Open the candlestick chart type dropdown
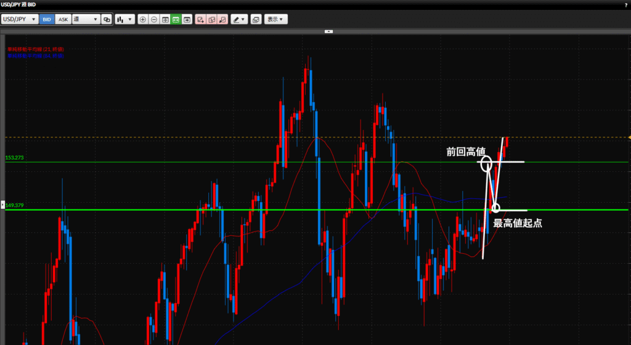 [x=125, y=19]
